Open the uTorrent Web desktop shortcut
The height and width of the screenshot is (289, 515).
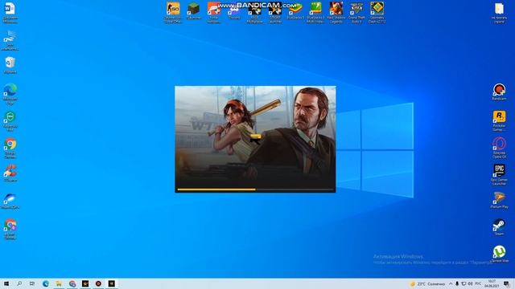coord(499,254)
